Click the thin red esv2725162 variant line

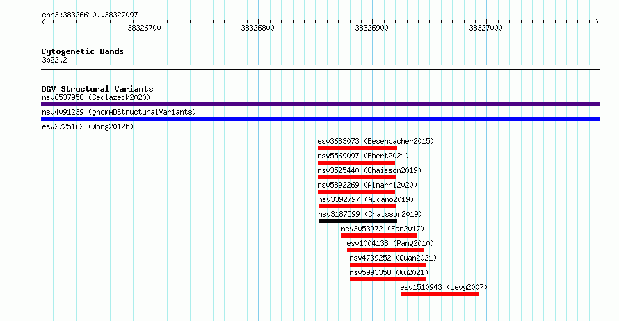pyautogui.click(x=320, y=133)
